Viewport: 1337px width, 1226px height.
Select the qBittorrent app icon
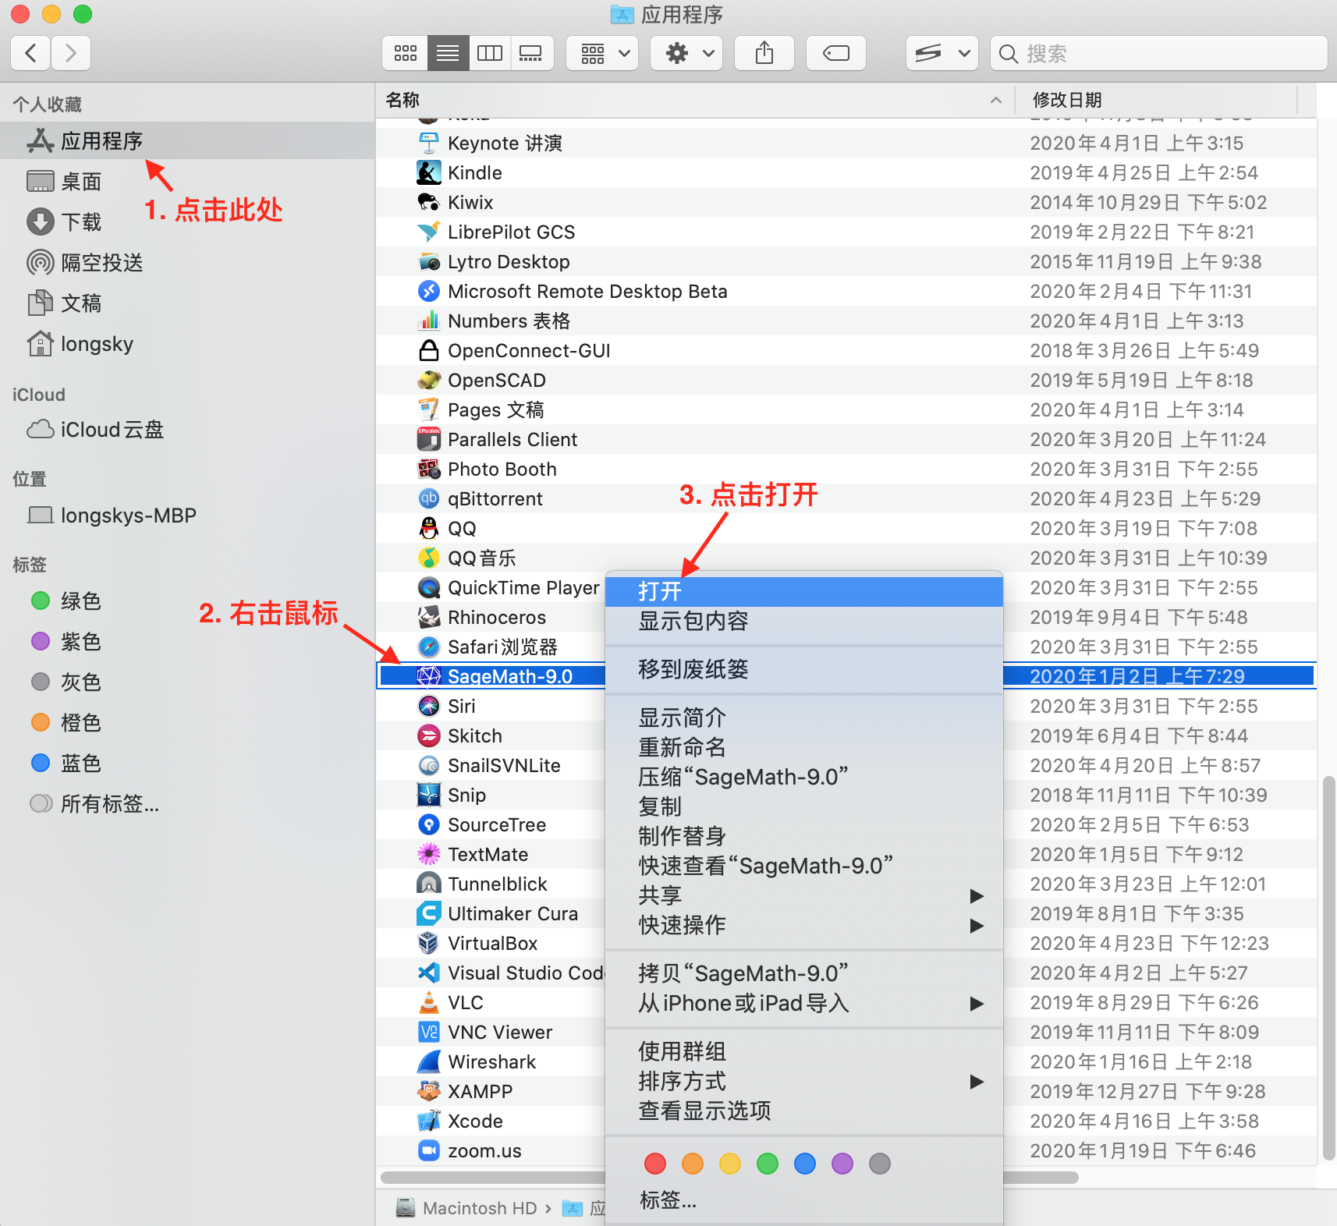[x=428, y=498]
